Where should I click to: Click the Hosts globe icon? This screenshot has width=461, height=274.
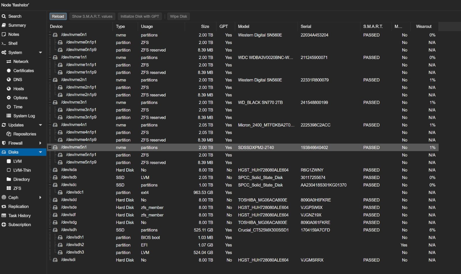[x=9, y=89]
